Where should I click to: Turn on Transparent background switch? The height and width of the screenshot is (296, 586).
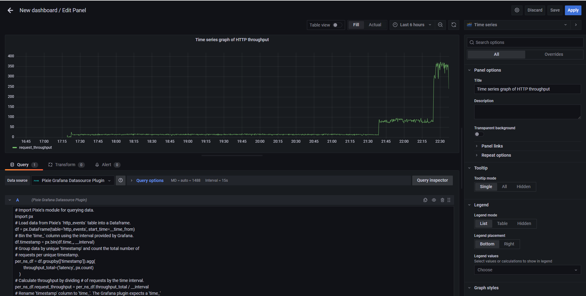coord(479,134)
